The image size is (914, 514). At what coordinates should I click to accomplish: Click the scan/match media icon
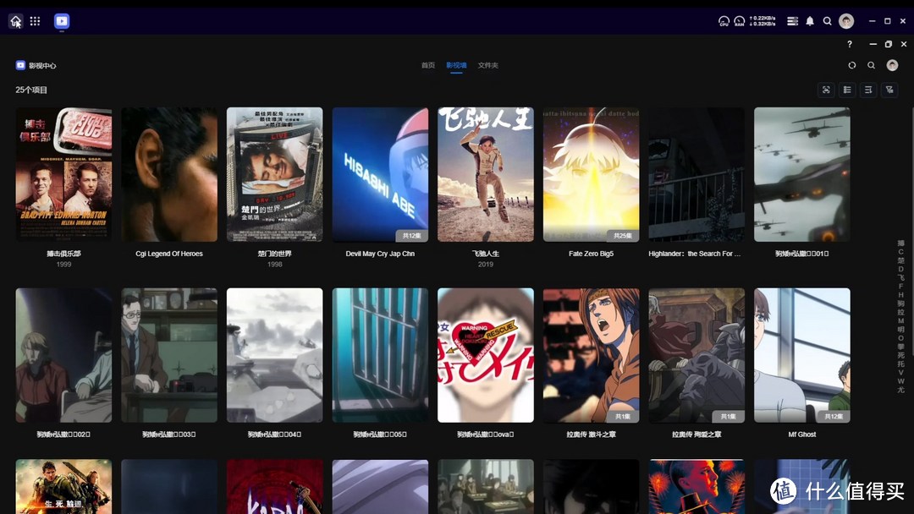tap(827, 90)
